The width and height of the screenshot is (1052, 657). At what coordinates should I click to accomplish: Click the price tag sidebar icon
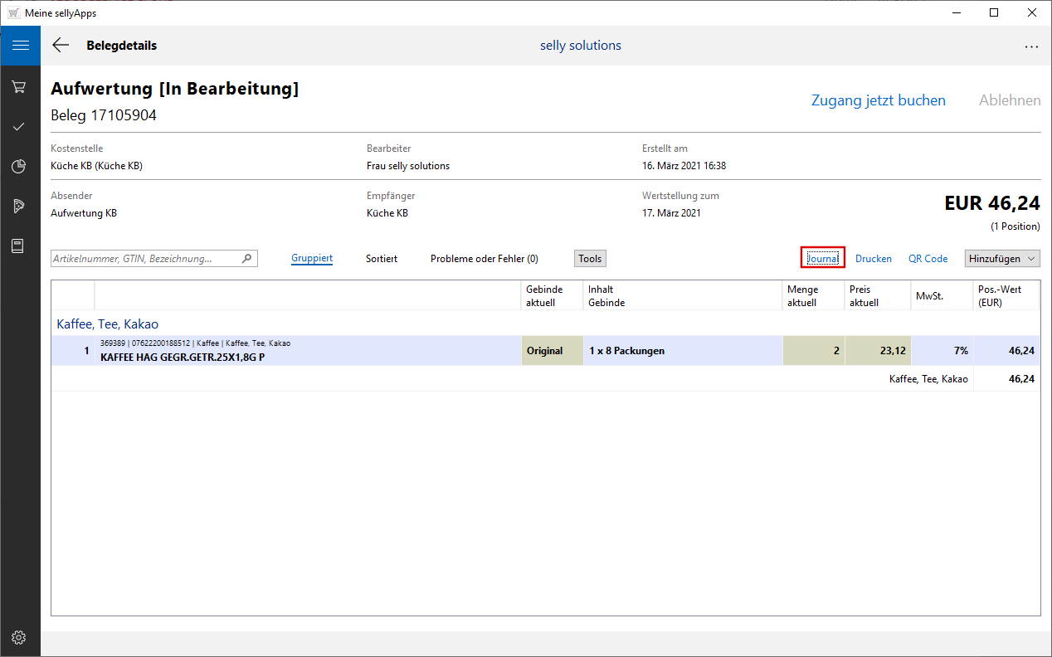(19, 206)
